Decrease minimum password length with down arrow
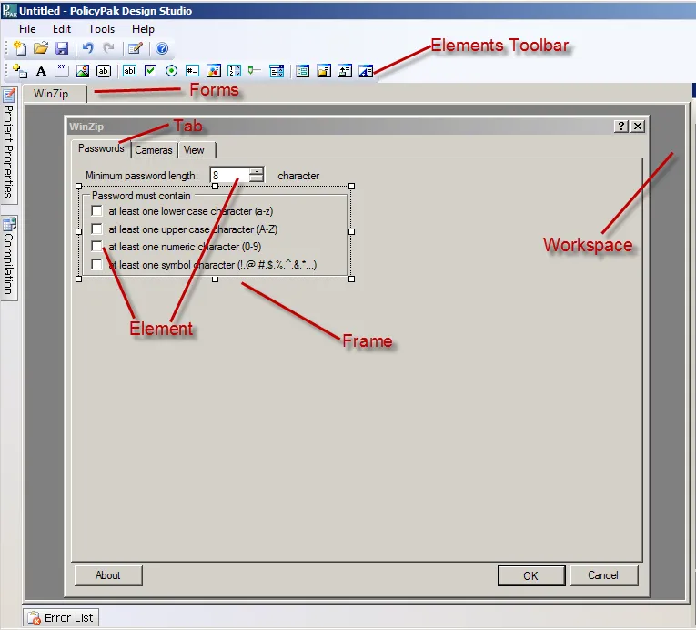The width and height of the screenshot is (696, 630). click(257, 178)
